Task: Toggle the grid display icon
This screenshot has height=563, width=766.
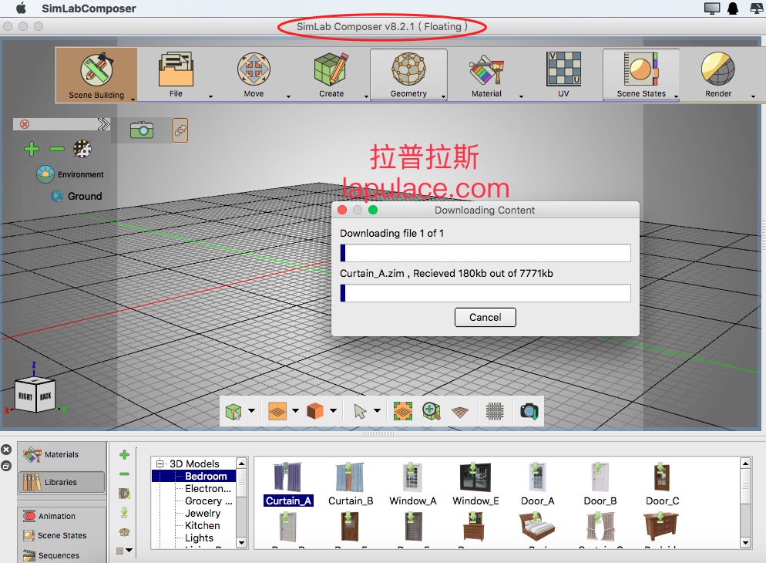Action: coord(495,412)
